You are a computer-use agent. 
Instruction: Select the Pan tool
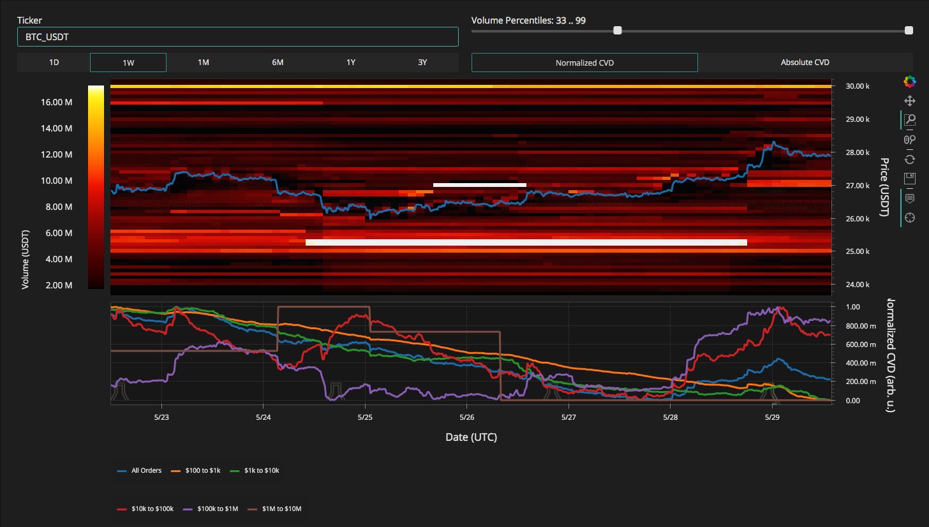[909, 100]
